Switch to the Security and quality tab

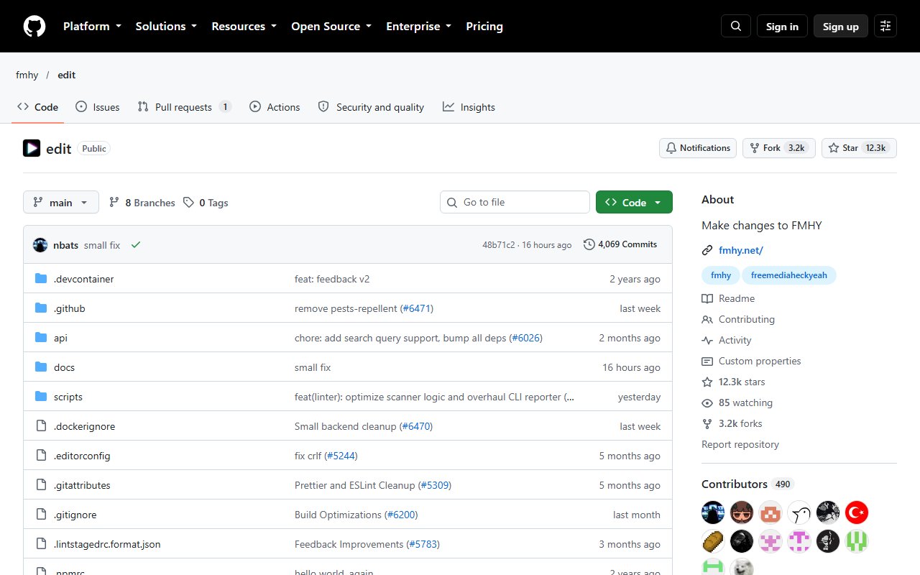tap(371, 107)
